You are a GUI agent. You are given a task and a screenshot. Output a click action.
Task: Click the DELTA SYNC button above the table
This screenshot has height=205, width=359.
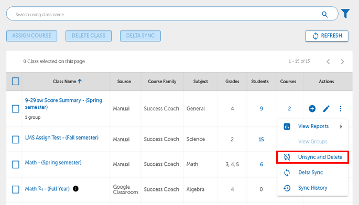pos(140,36)
